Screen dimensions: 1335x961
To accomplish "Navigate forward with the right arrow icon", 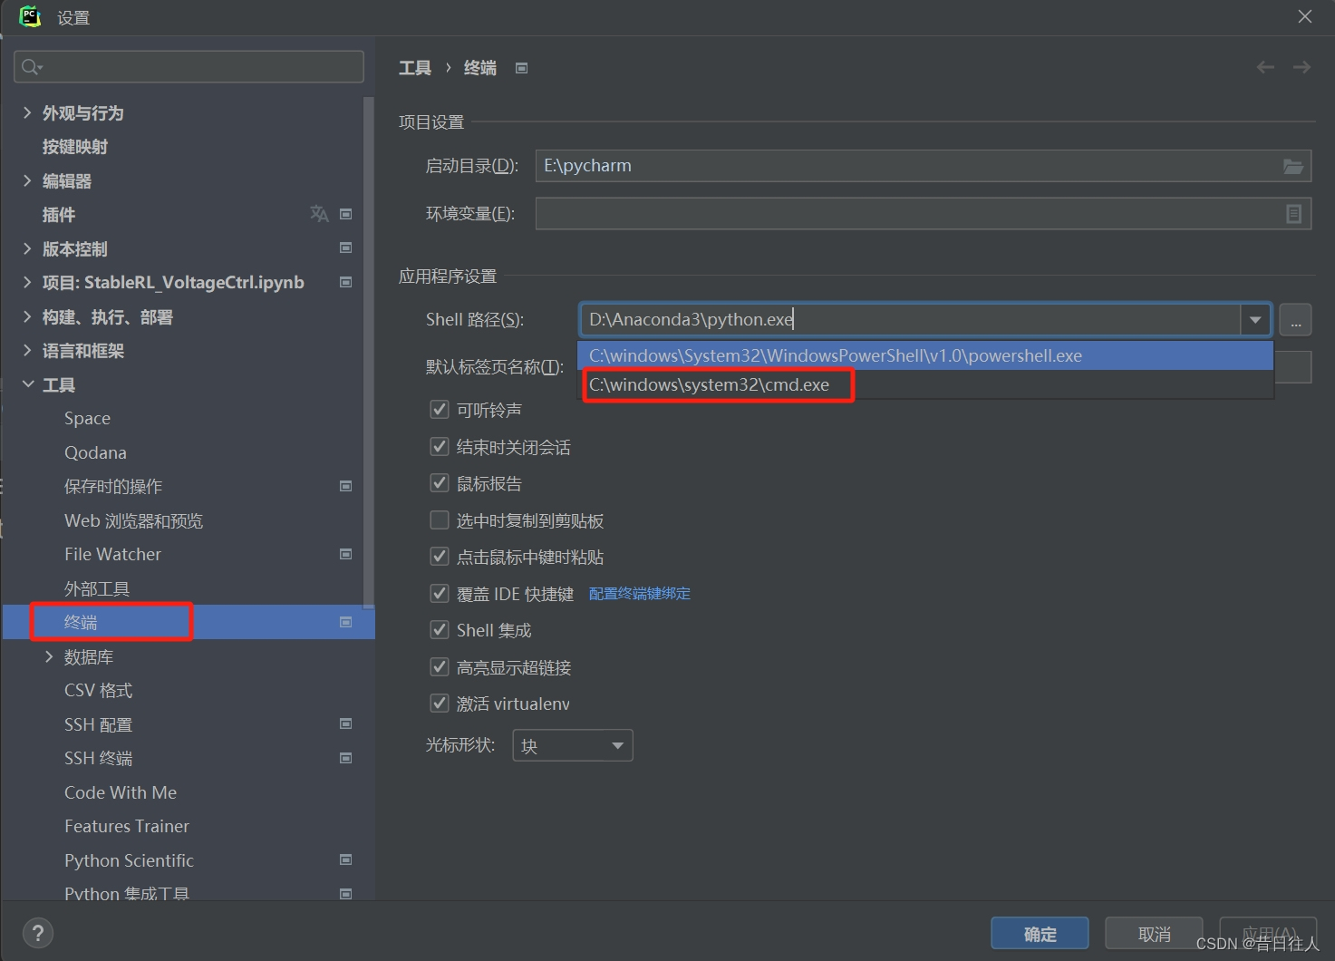I will tap(1302, 66).
